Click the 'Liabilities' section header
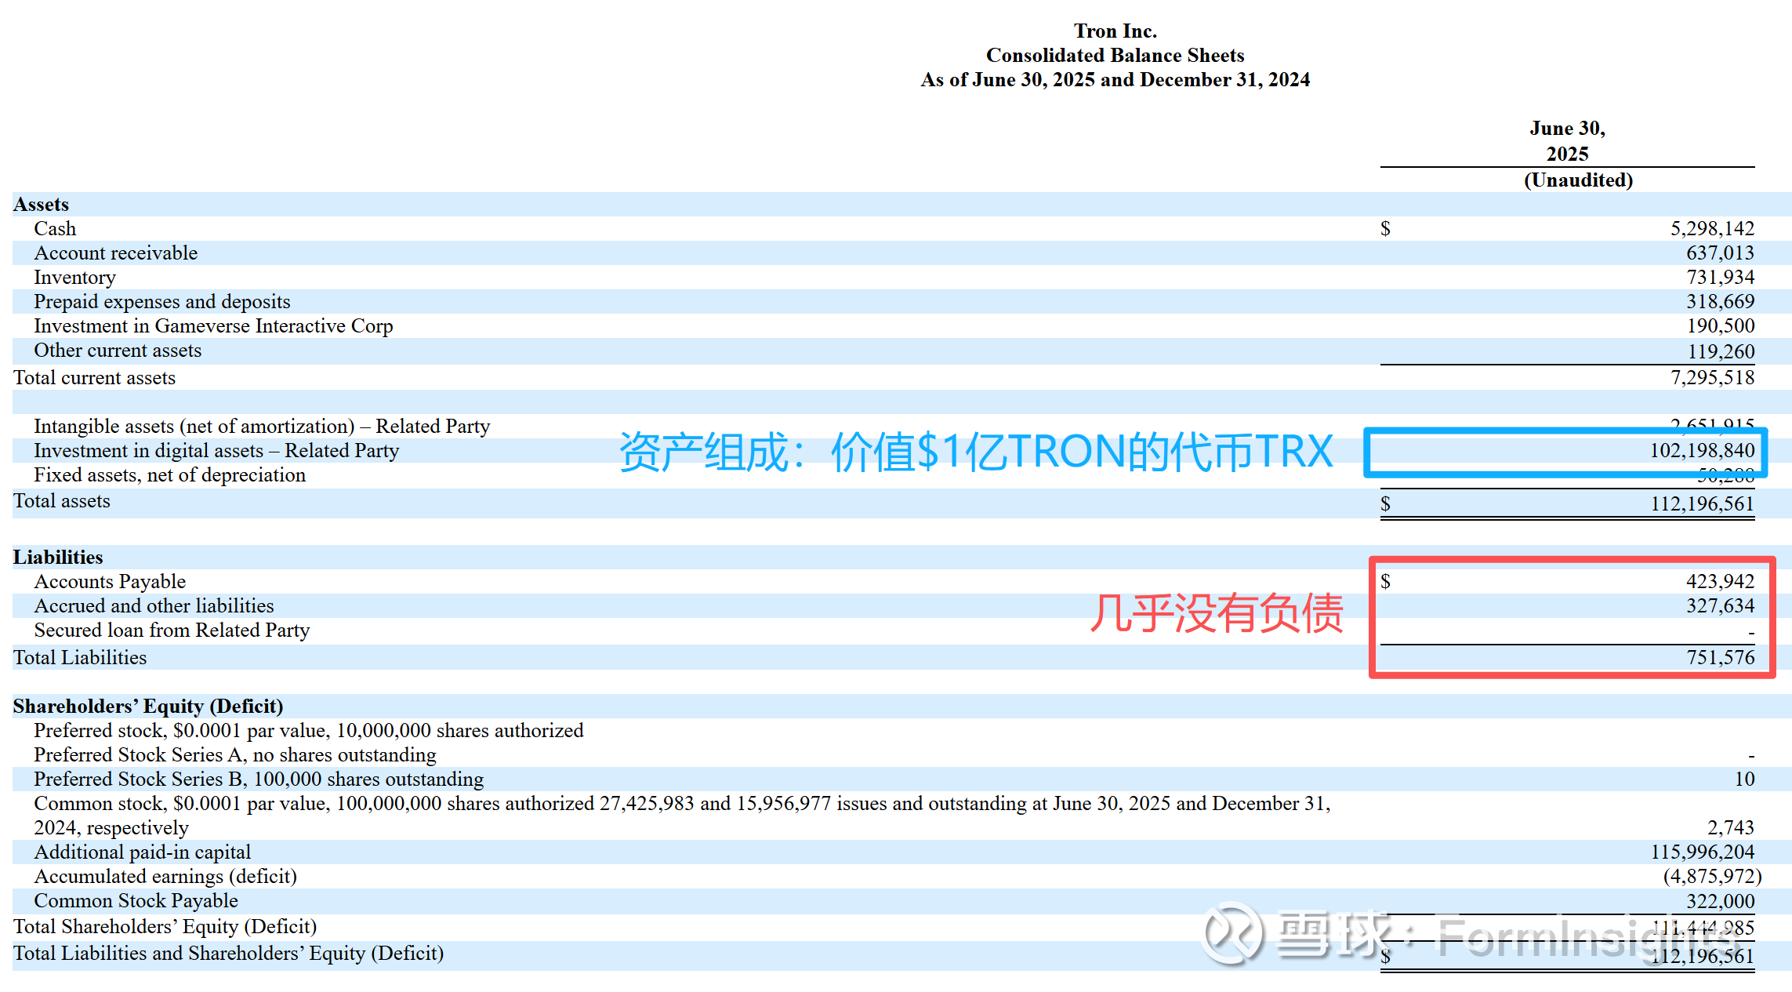Viewport: 1792px width, 992px height. pos(58,558)
